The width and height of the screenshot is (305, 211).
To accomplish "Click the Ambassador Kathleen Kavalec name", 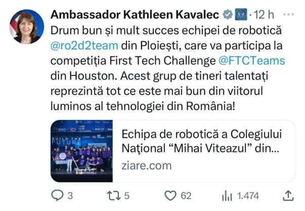I will pos(135,15).
